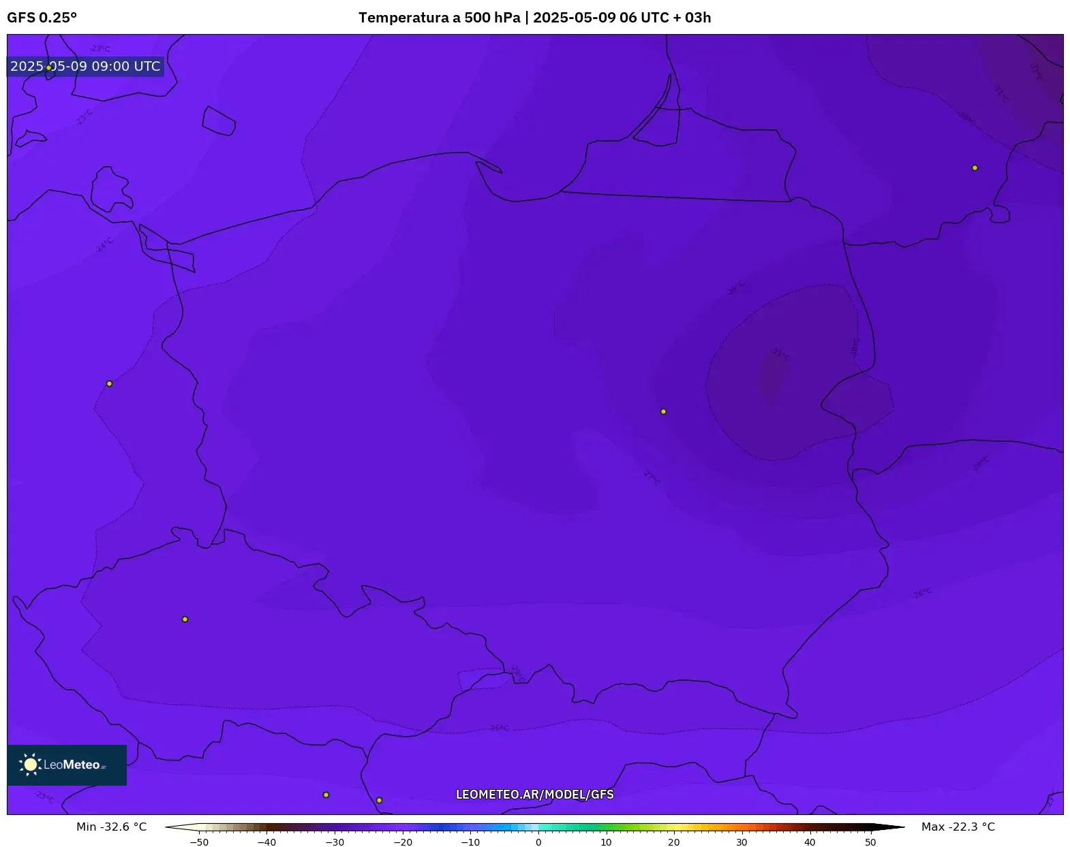Image resolution: width=1070 pixels, height=847 pixels.
Task: Click the lone yellow marker inside the Czech border
Action: [185, 619]
